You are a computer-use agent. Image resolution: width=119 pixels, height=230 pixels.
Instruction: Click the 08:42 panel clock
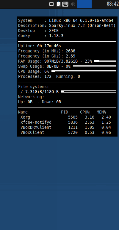[x=113, y=4]
